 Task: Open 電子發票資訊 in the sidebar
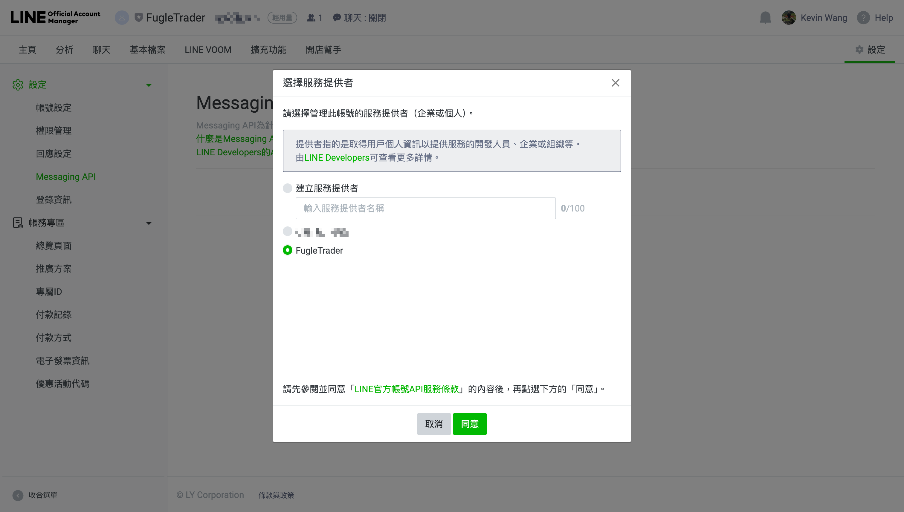63,361
